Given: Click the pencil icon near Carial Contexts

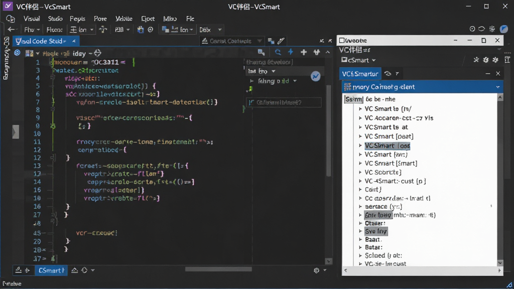Looking at the screenshot, I should tap(281, 41).
